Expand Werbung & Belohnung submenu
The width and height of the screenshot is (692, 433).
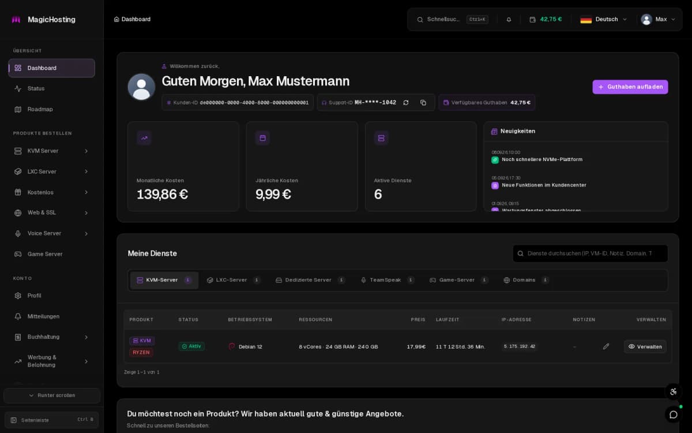click(x=86, y=361)
